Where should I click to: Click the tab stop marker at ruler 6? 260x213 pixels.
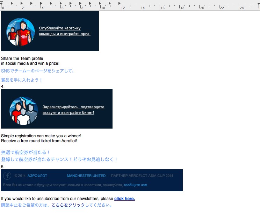tap(61, 3)
